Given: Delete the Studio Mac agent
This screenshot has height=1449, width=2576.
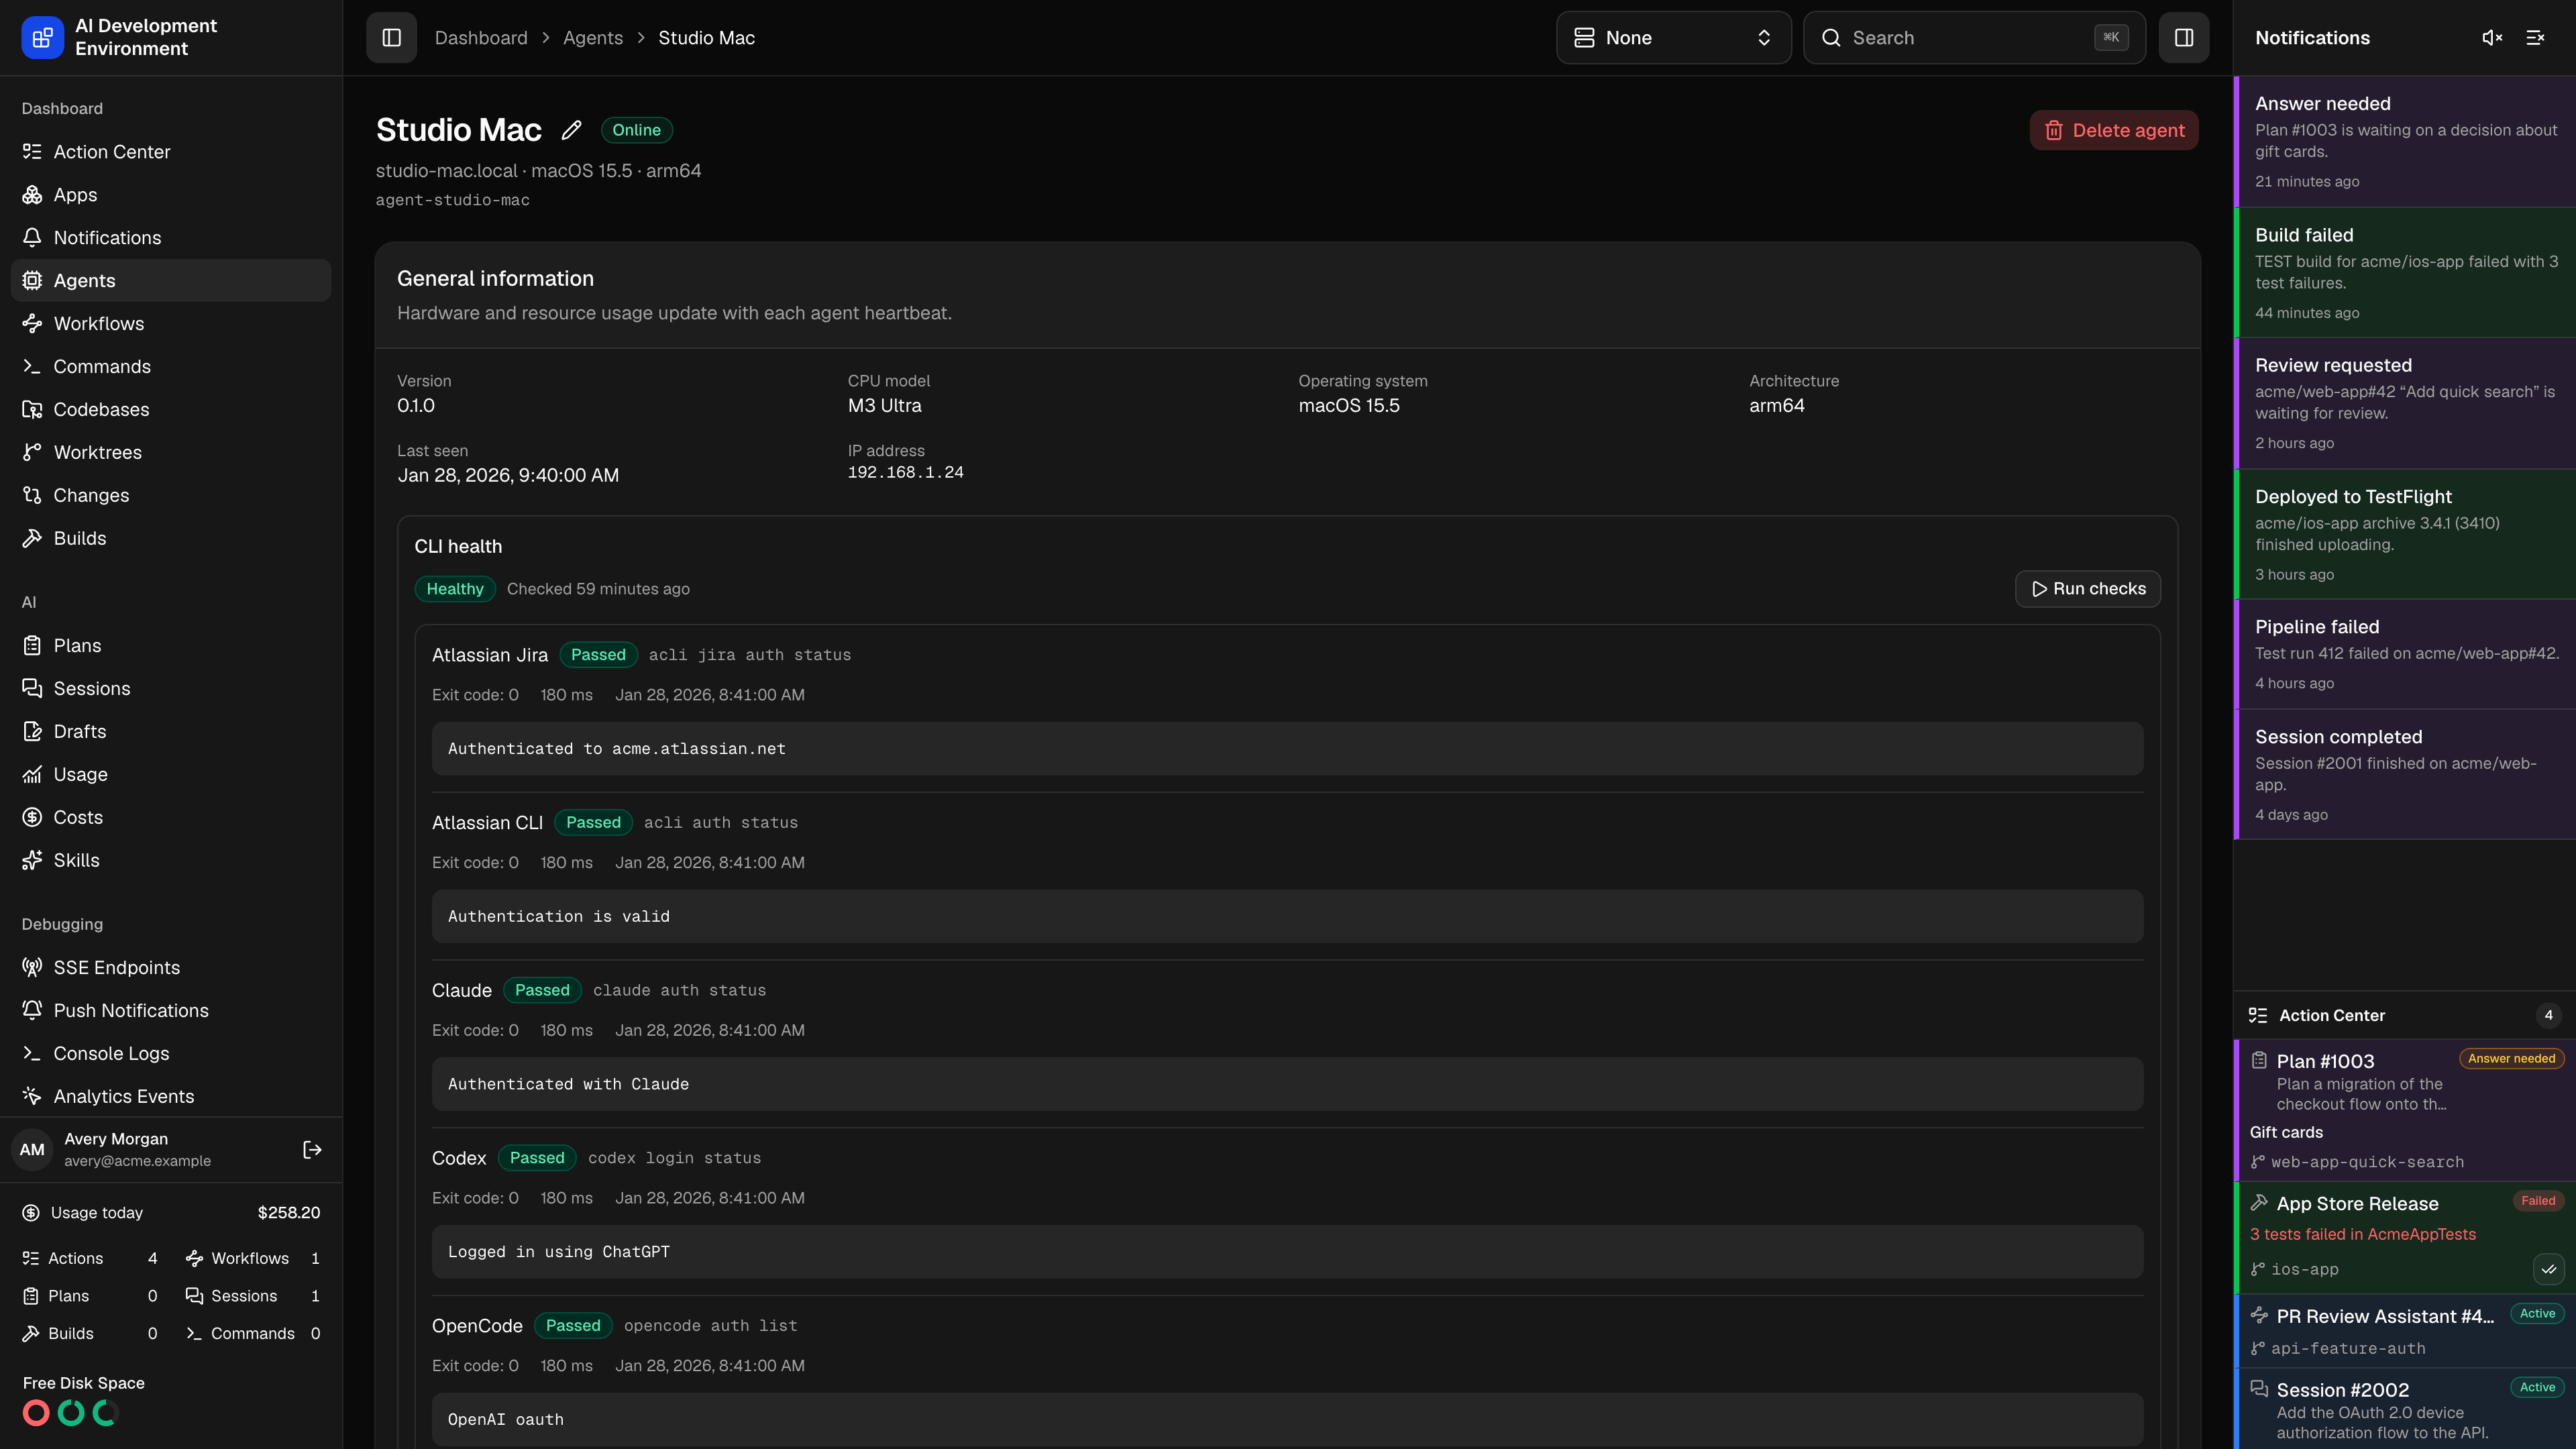Looking at the screenshot, I should click(2114, 130).
